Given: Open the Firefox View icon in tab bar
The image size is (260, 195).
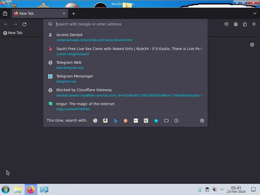Looking at the screenshot, I should [5, 14].
